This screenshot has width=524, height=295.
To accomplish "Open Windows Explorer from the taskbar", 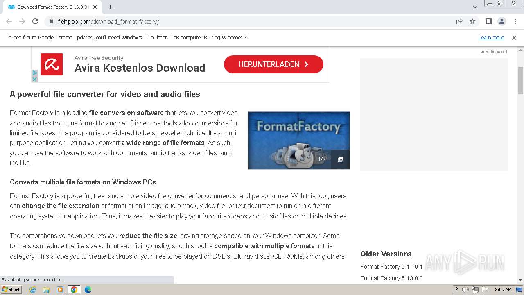I will point(46,290).
